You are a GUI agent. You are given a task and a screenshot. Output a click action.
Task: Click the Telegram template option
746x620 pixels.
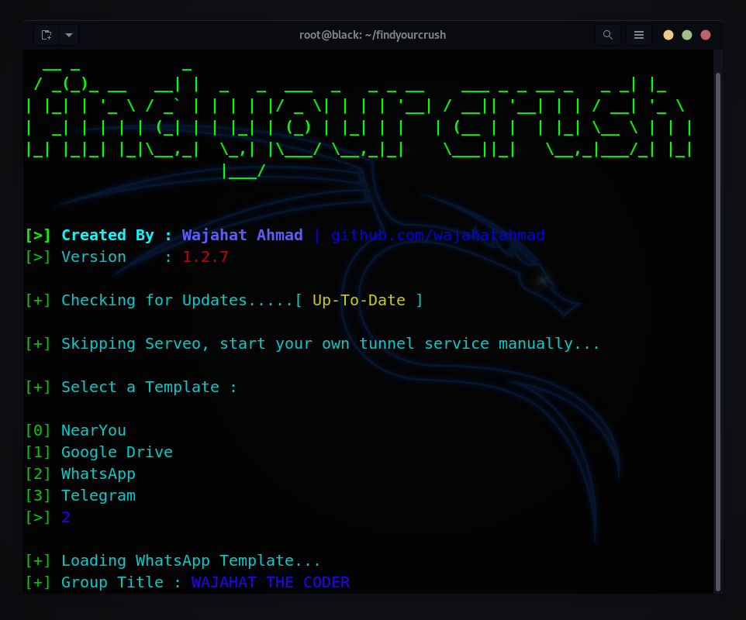pyautogui.click(x=98, y=495)
